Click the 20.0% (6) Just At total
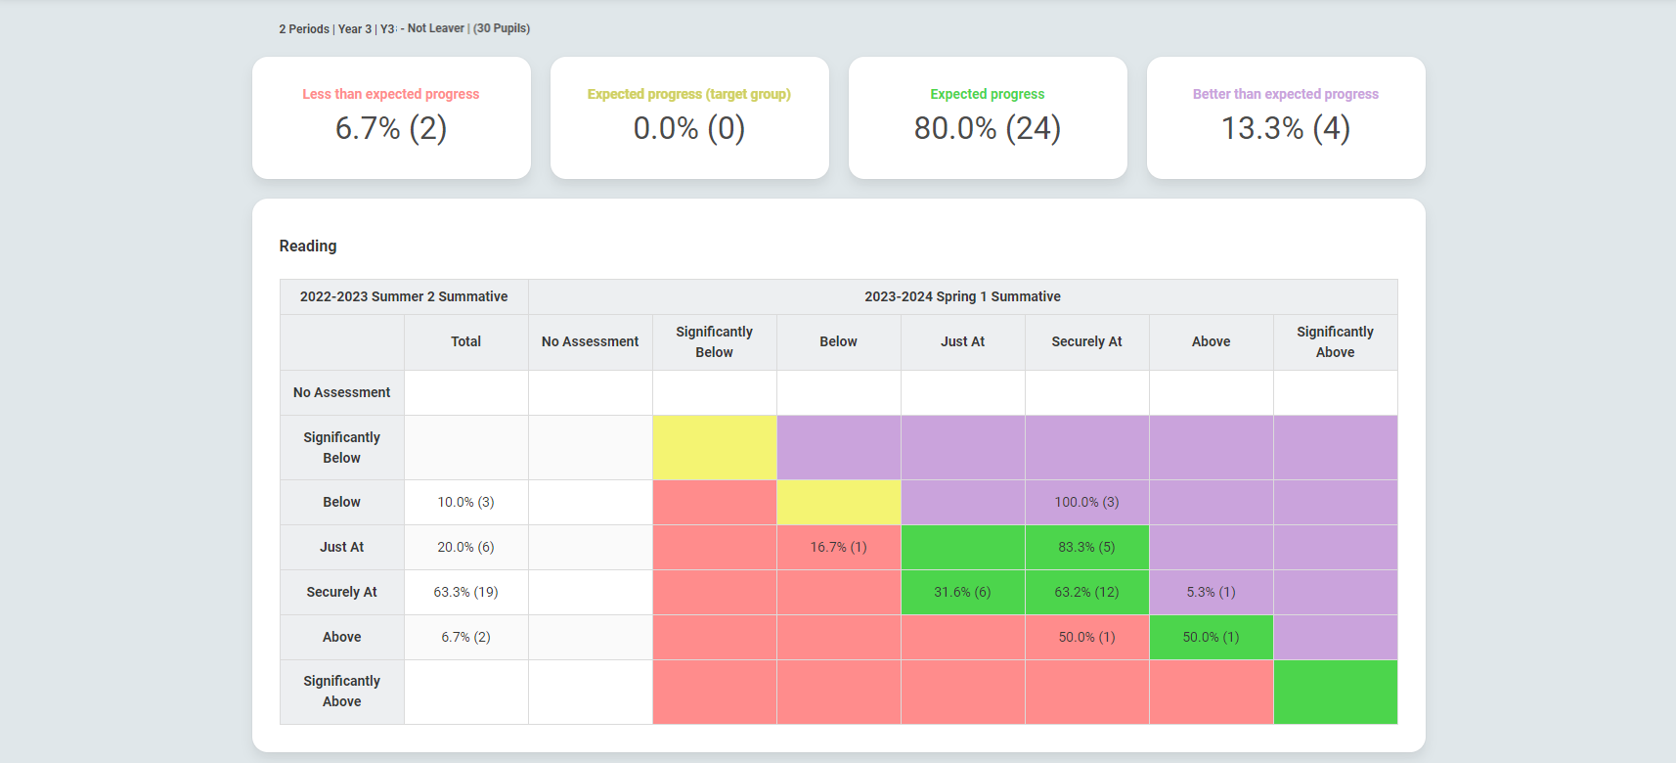Image resolution: width=1676 pixels, height=763 pixels. click(465, 547)
